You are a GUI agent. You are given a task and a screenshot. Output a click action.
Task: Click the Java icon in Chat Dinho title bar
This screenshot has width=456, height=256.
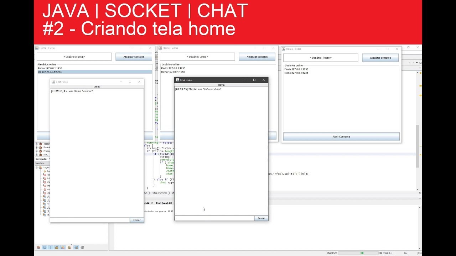click(177, 80)
